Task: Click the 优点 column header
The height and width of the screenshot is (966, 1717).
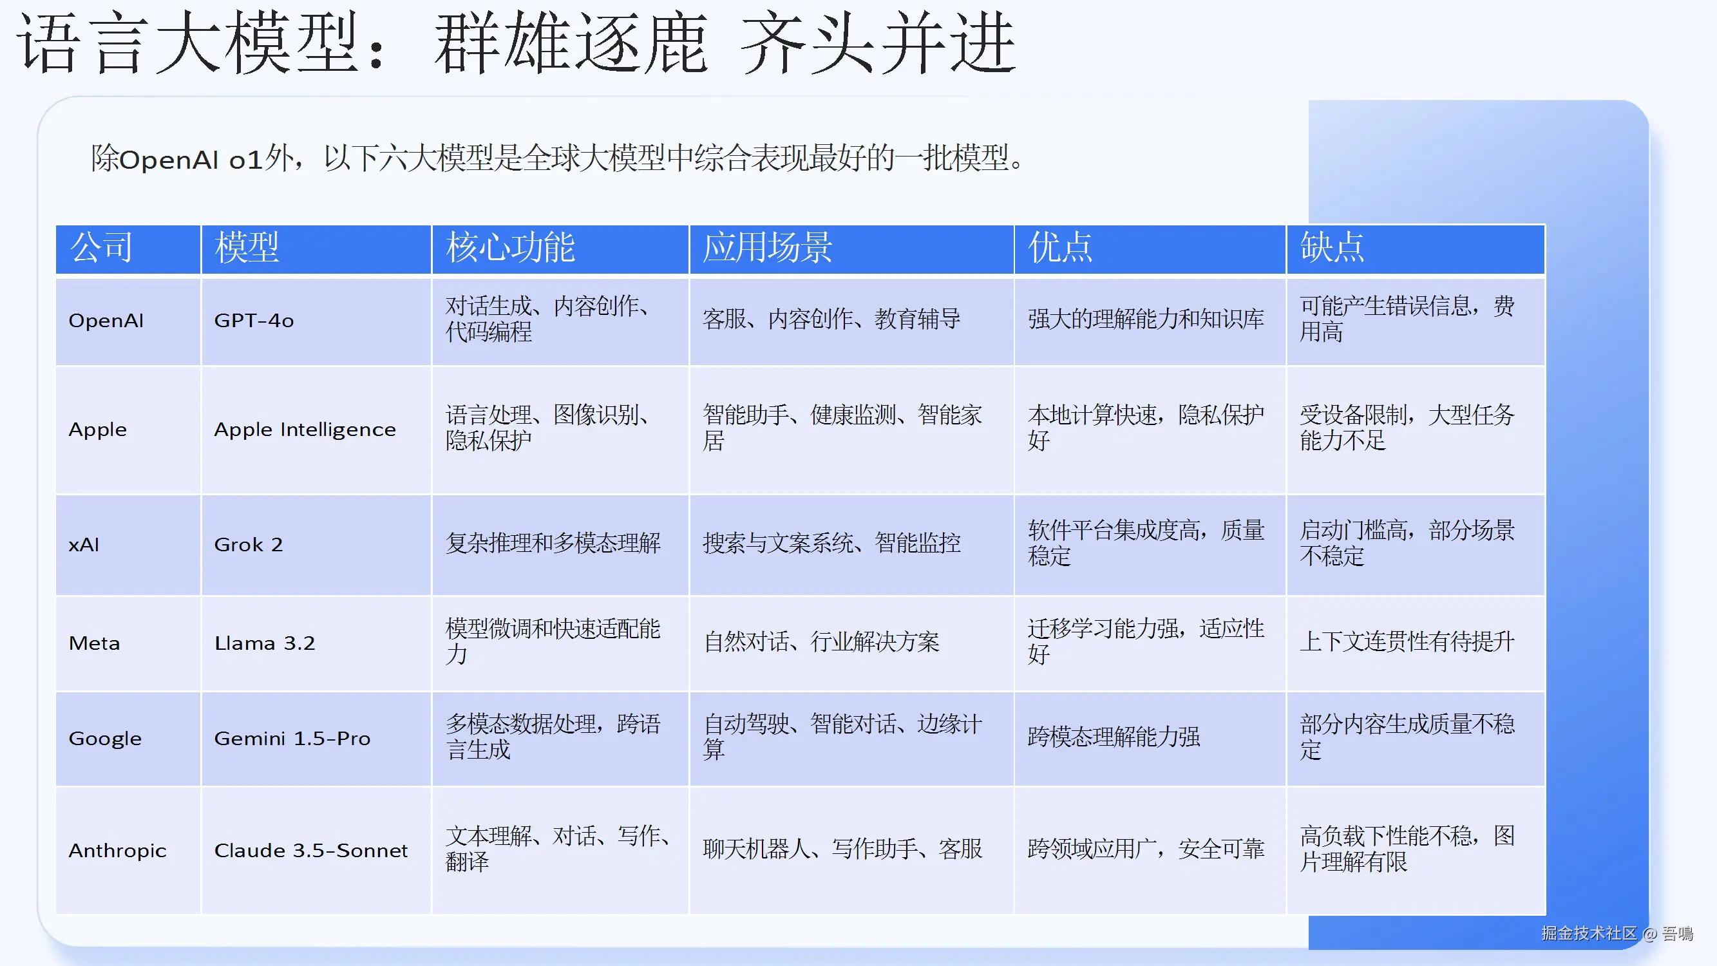Action: pos(1060,248)
